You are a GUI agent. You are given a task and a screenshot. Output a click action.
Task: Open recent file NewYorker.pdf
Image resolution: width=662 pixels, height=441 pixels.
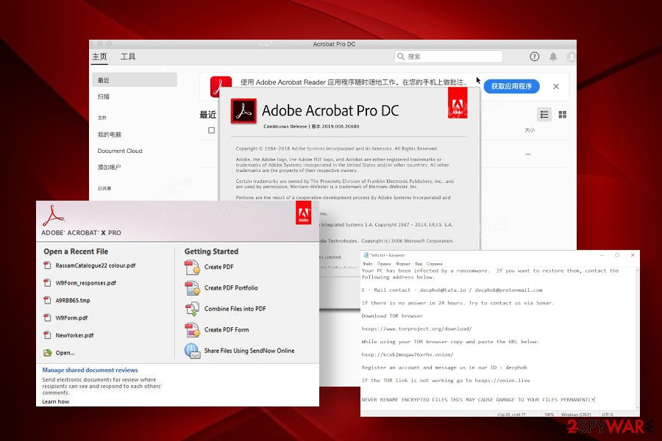coord(74,335)
